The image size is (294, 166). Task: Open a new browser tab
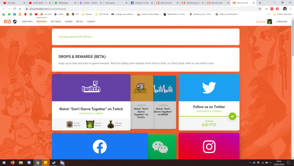pos(260,3)
